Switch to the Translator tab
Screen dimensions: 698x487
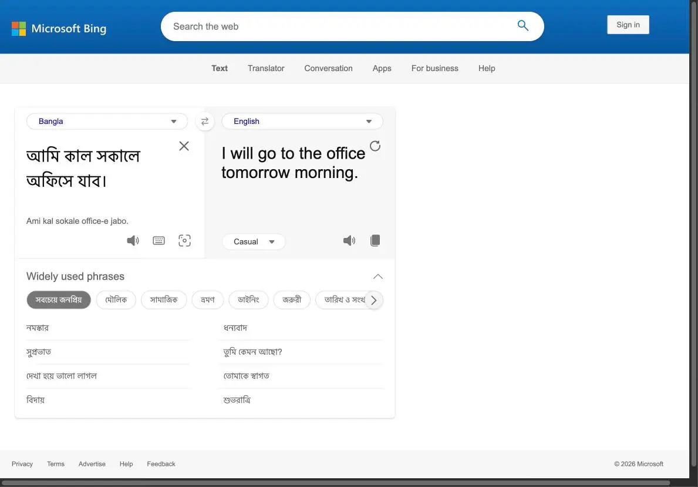click(x=266, y=68)
